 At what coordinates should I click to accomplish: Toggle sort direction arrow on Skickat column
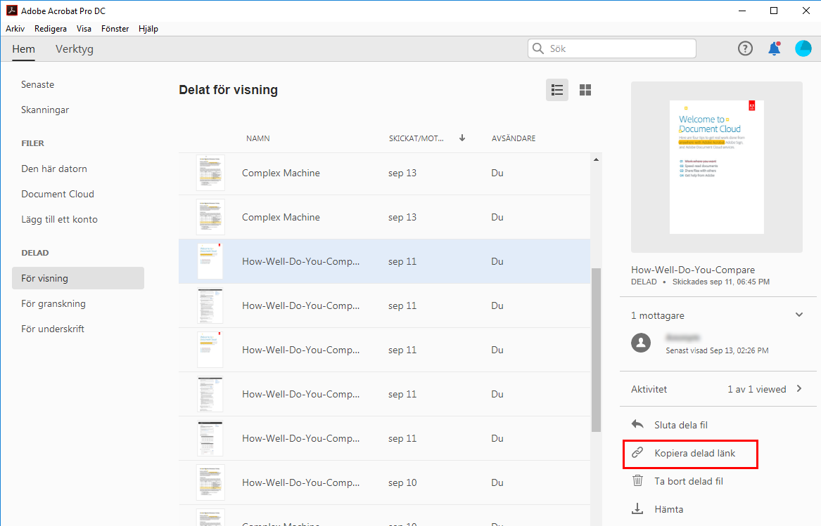(462, 138)
